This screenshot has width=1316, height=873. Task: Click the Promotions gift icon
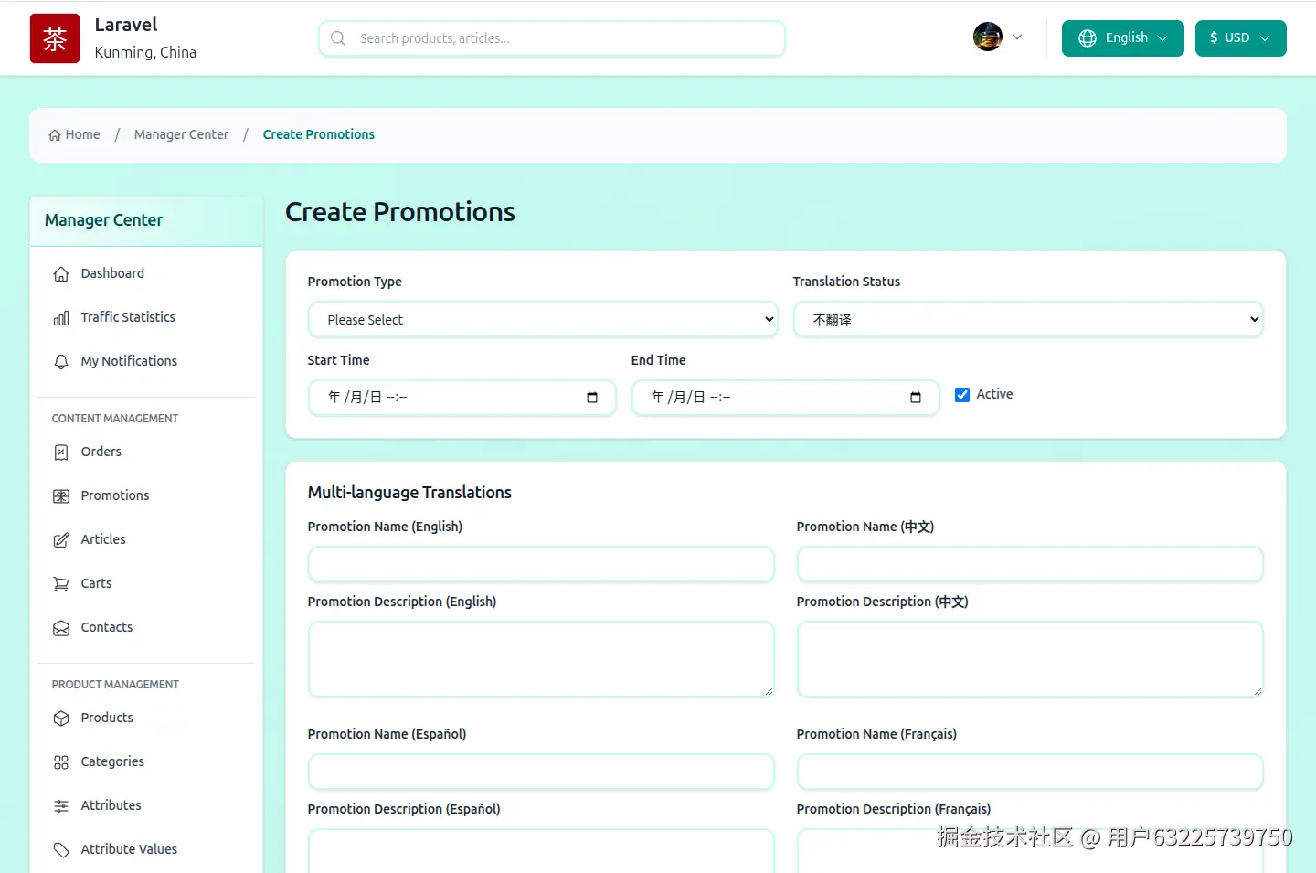coord(61,496)
